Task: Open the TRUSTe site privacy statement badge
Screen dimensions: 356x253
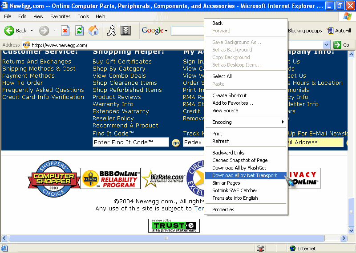Action: coord(174,225)
